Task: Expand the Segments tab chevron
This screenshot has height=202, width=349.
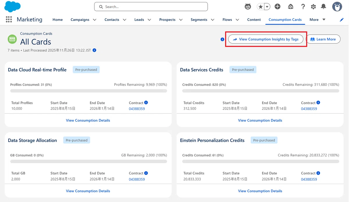Action: coord(213,20)
